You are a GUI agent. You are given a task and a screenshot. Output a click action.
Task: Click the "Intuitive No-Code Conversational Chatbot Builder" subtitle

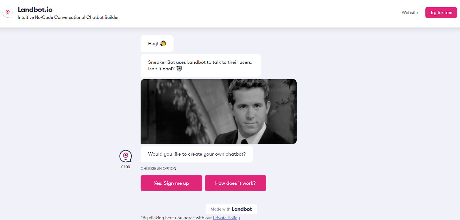click(x=68, y=18)
